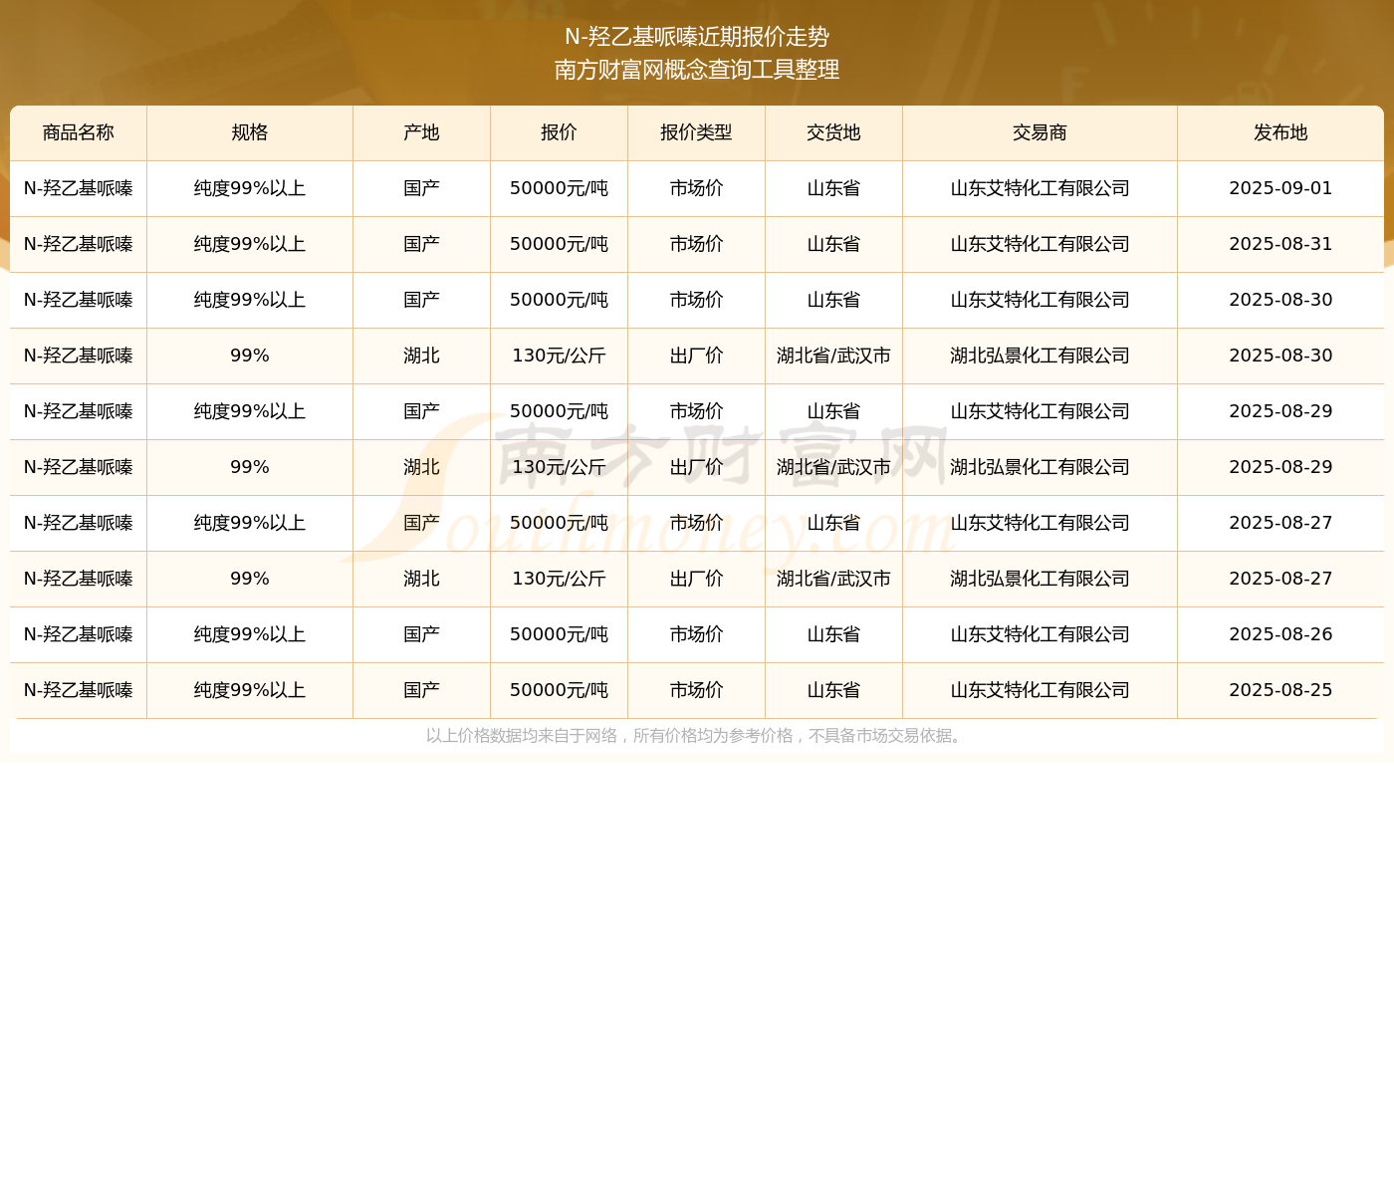
Task: Click the 产地 column header
Action: [x=422, y=132]
